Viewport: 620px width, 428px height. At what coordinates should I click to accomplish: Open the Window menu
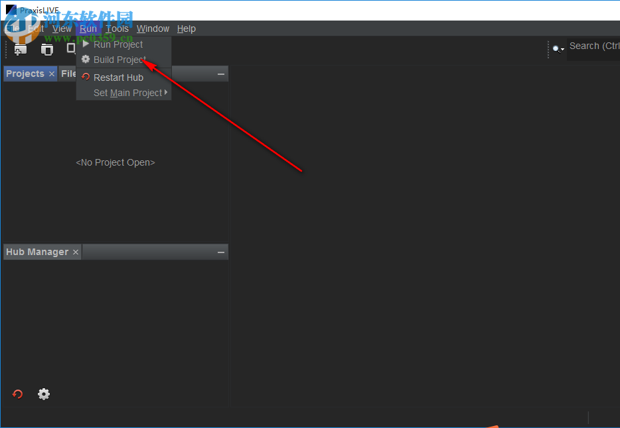tap(153, 28)
